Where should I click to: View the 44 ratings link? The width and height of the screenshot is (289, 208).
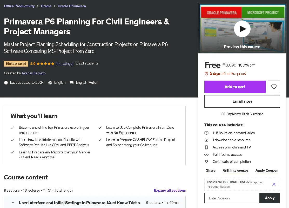pyautogui.click(x=64, y=64)
